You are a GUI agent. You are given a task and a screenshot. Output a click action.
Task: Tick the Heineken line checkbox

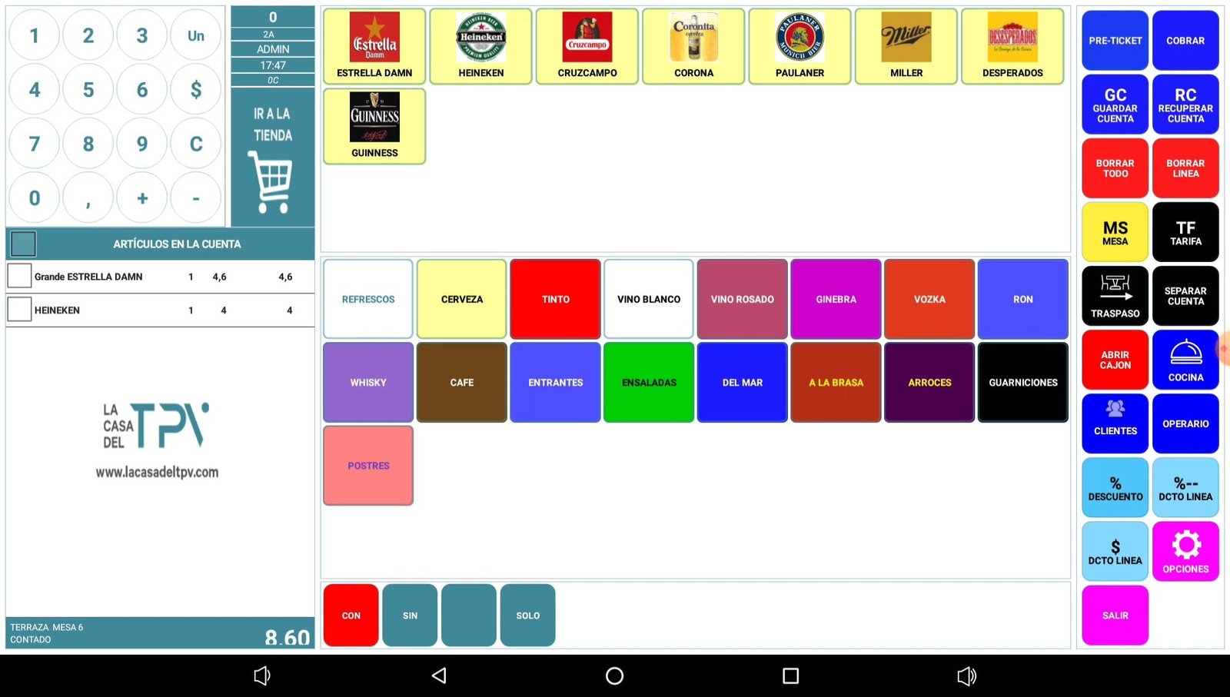click(19, 309)
